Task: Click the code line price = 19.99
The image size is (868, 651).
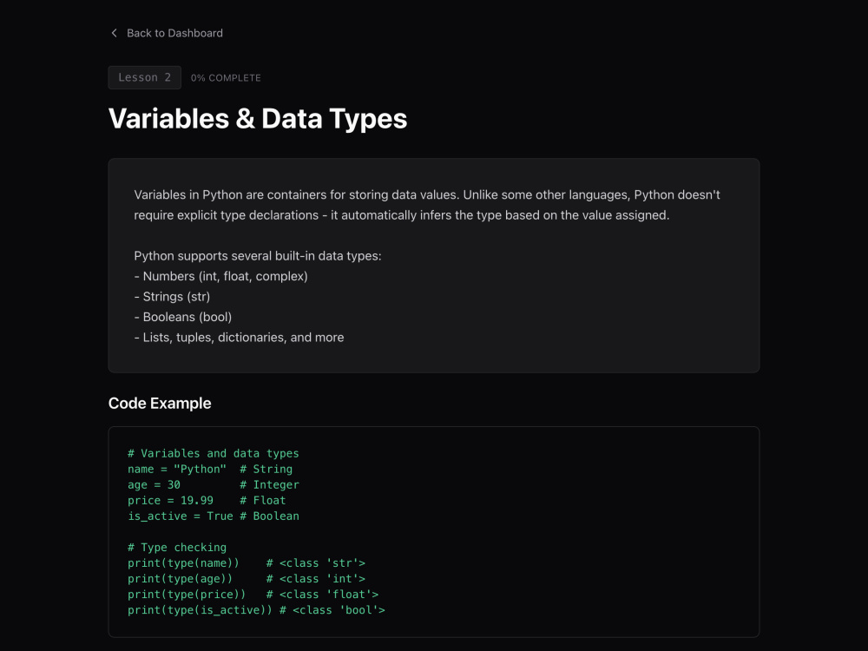Action: coord(207,501)
